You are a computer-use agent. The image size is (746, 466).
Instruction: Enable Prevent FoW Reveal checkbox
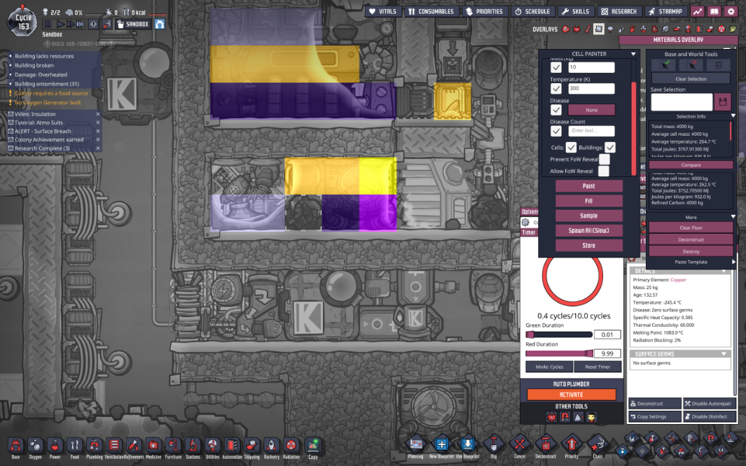[604, 159]
